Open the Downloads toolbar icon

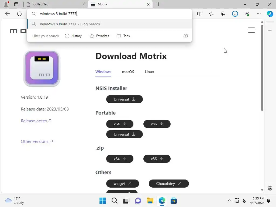(235, 14)
